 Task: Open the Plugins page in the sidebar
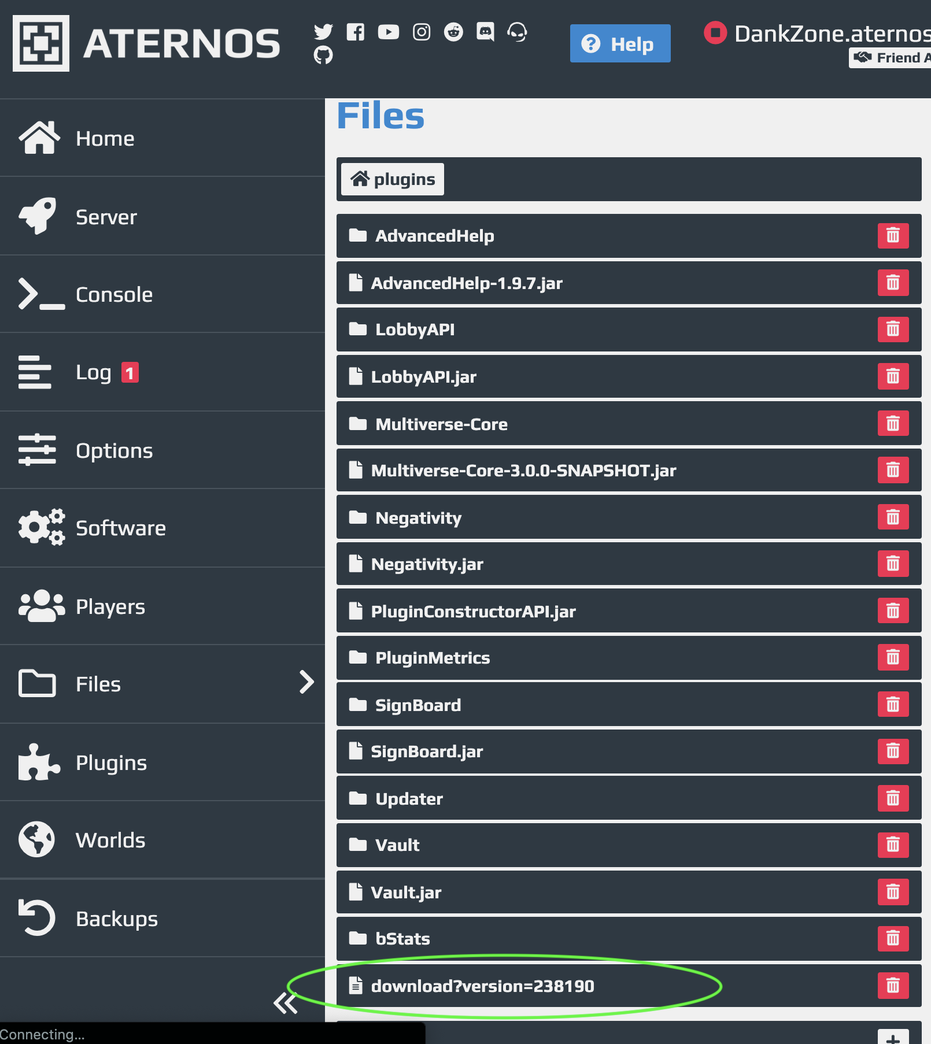tap(162, 762)
